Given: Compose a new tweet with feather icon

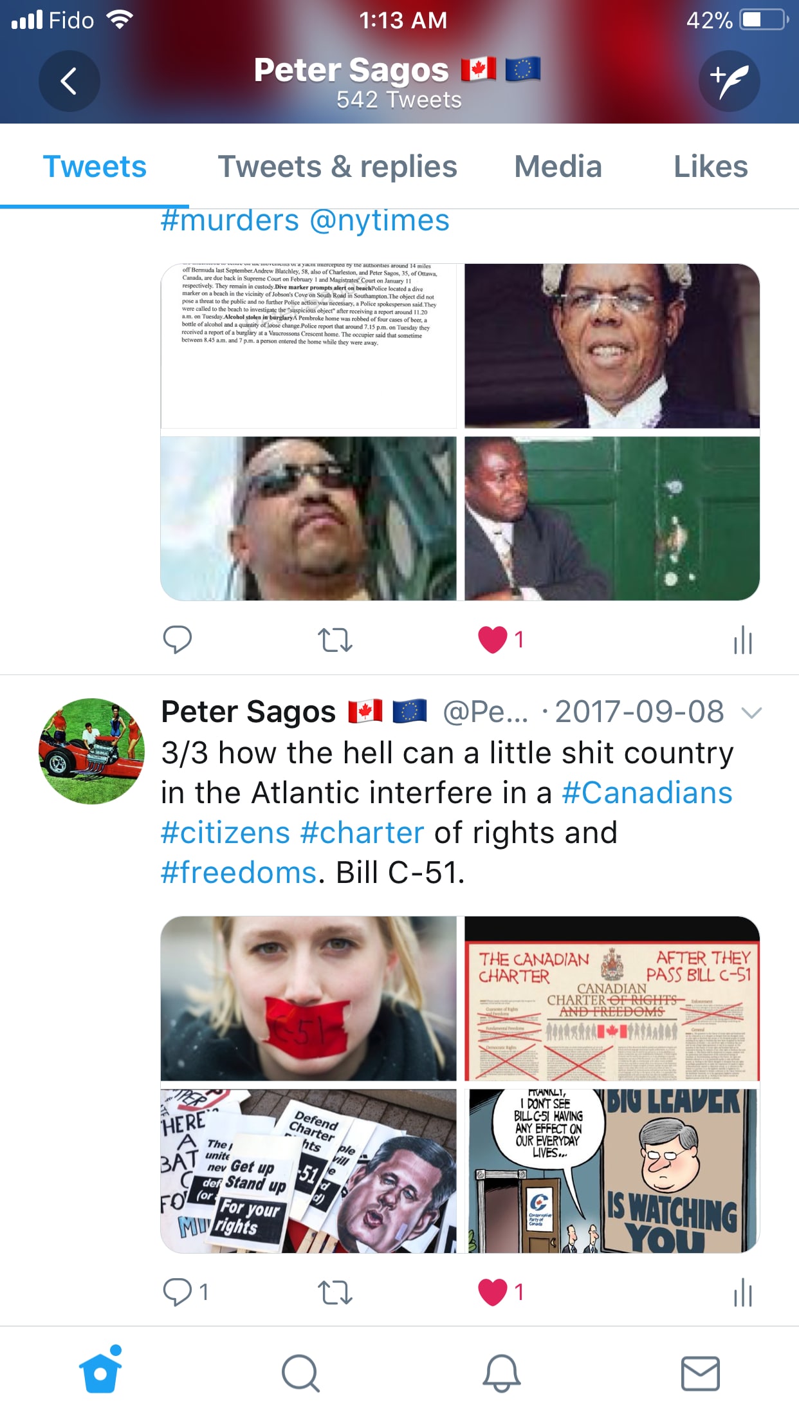Looking at the screenshot, I should [x=730, y=81].
